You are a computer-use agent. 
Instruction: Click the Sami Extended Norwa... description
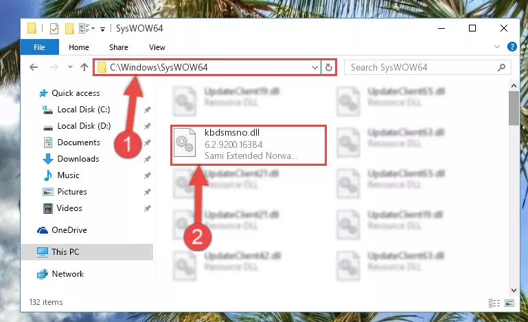point(251,156)
